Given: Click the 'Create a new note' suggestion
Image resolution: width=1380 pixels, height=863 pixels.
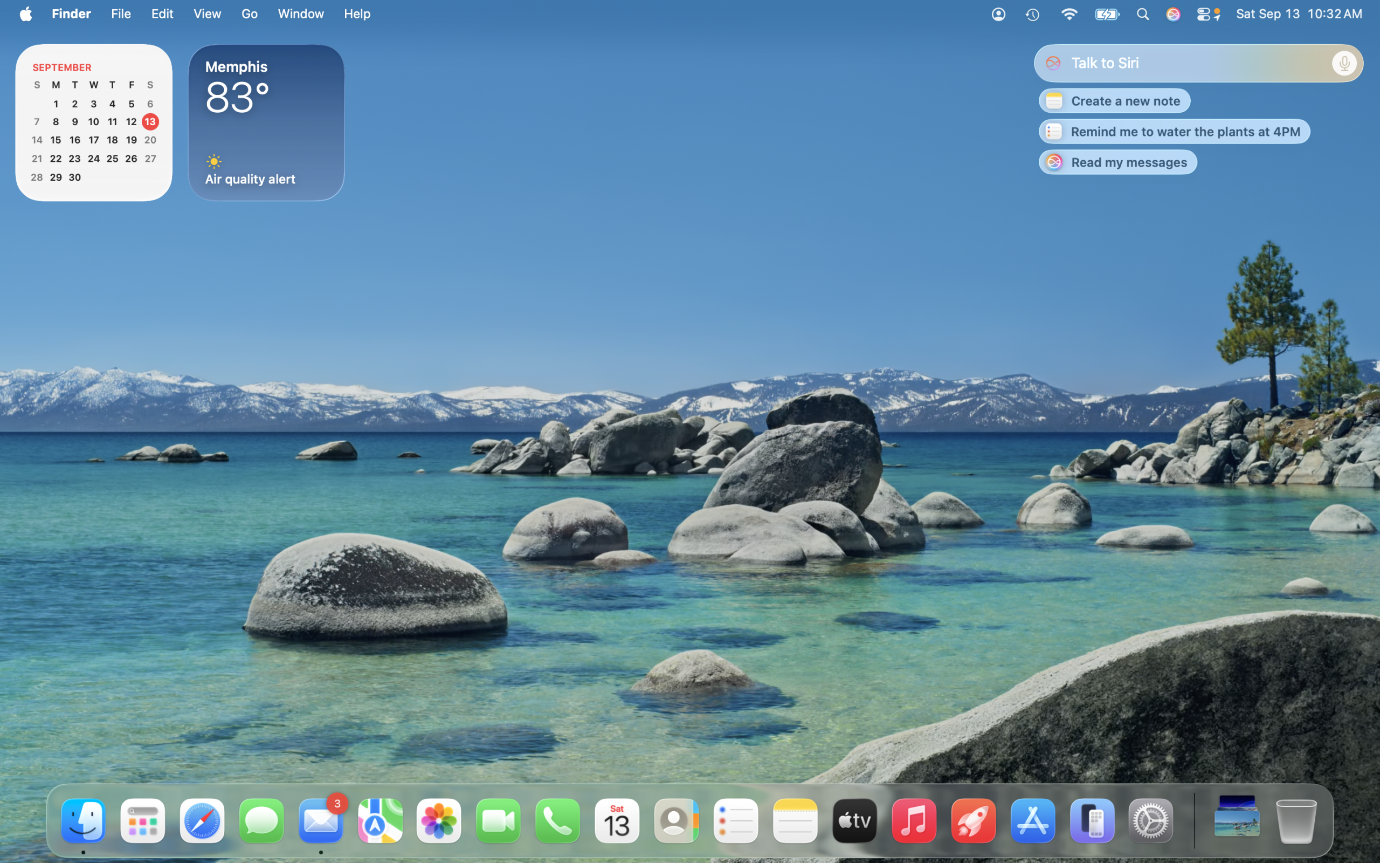Looking at the screenshot, I should click(1114, 101).
